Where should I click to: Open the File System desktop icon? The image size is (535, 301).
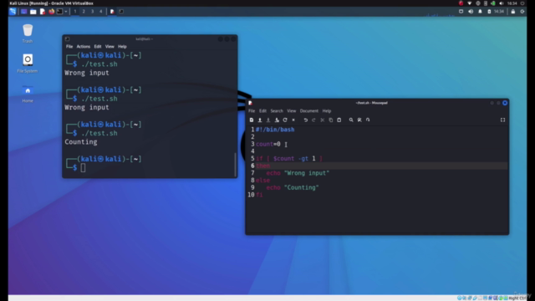coord(28,63)
